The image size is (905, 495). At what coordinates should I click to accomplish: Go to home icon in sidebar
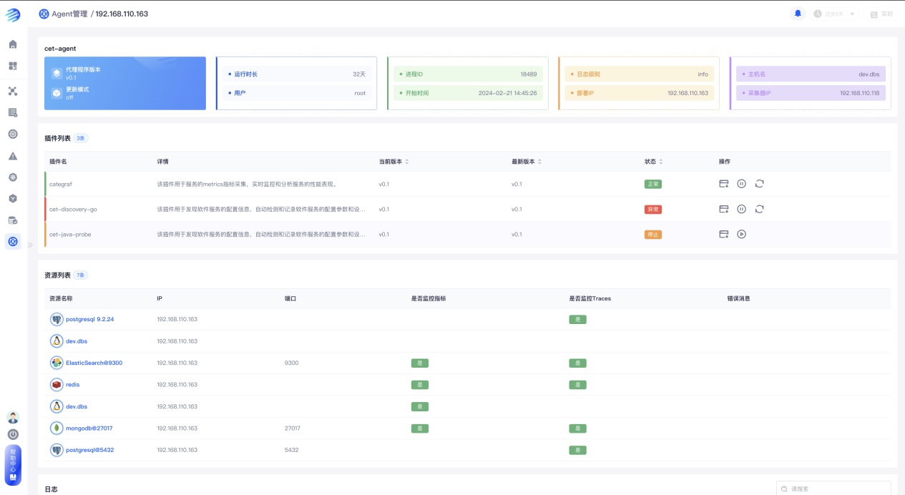13,44
